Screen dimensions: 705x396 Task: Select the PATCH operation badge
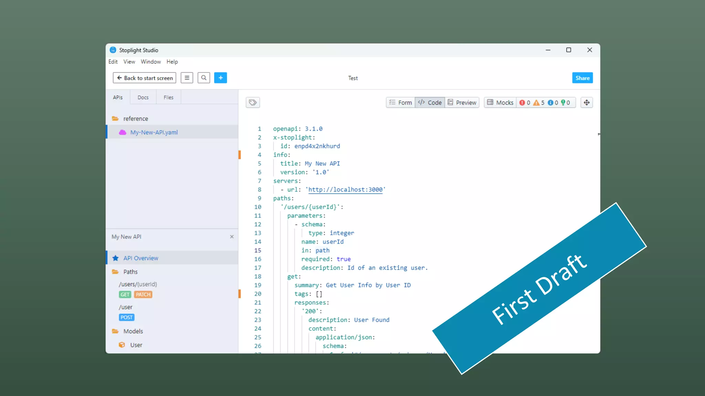143,295
